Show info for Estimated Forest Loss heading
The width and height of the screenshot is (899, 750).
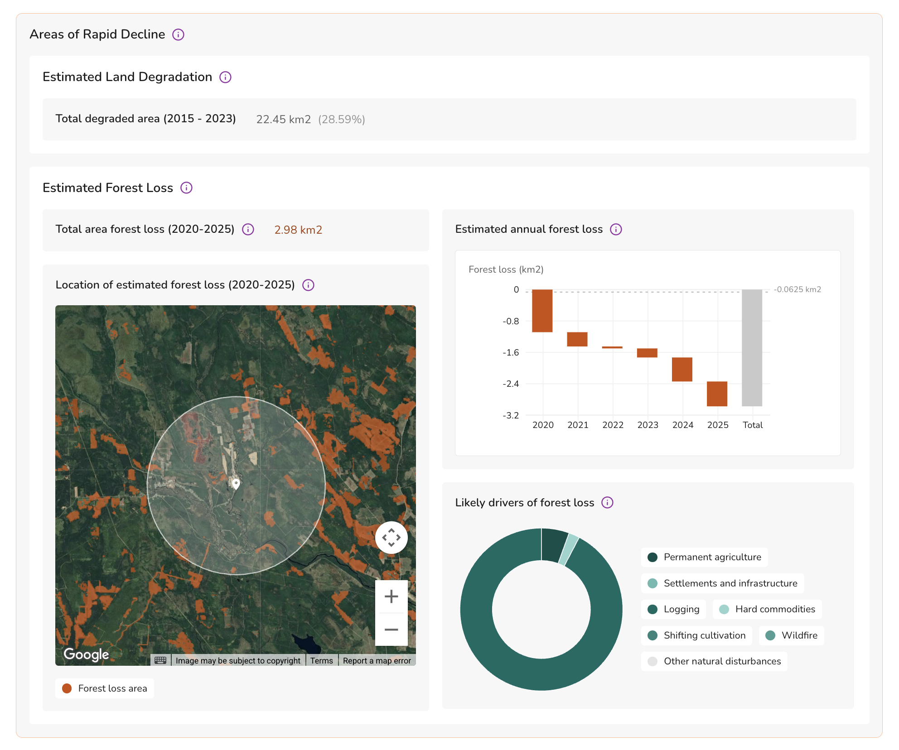(186, 187)
